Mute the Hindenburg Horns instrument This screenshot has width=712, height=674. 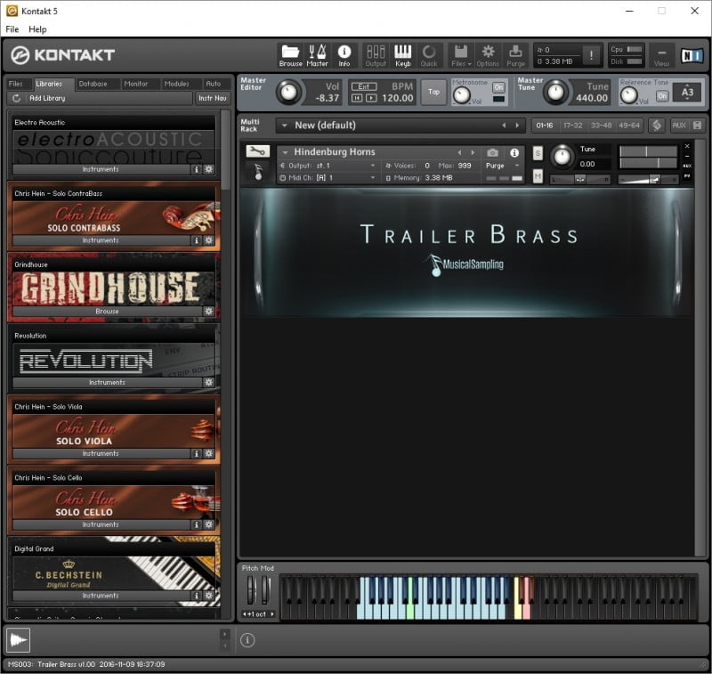pos(538,176)
